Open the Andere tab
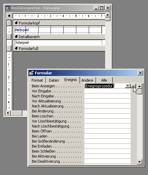 87,80
